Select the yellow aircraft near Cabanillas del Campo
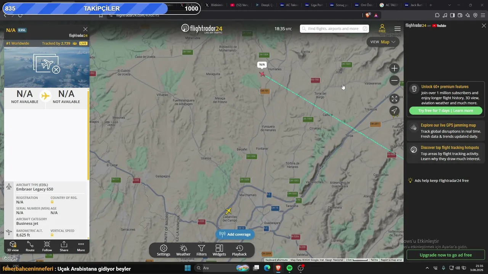Image resolution: width=488 pixels, height=274 pixels. click(228, 211)
